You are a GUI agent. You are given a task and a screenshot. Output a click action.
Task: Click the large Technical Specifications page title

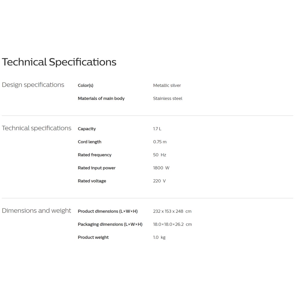pos(59,62)
